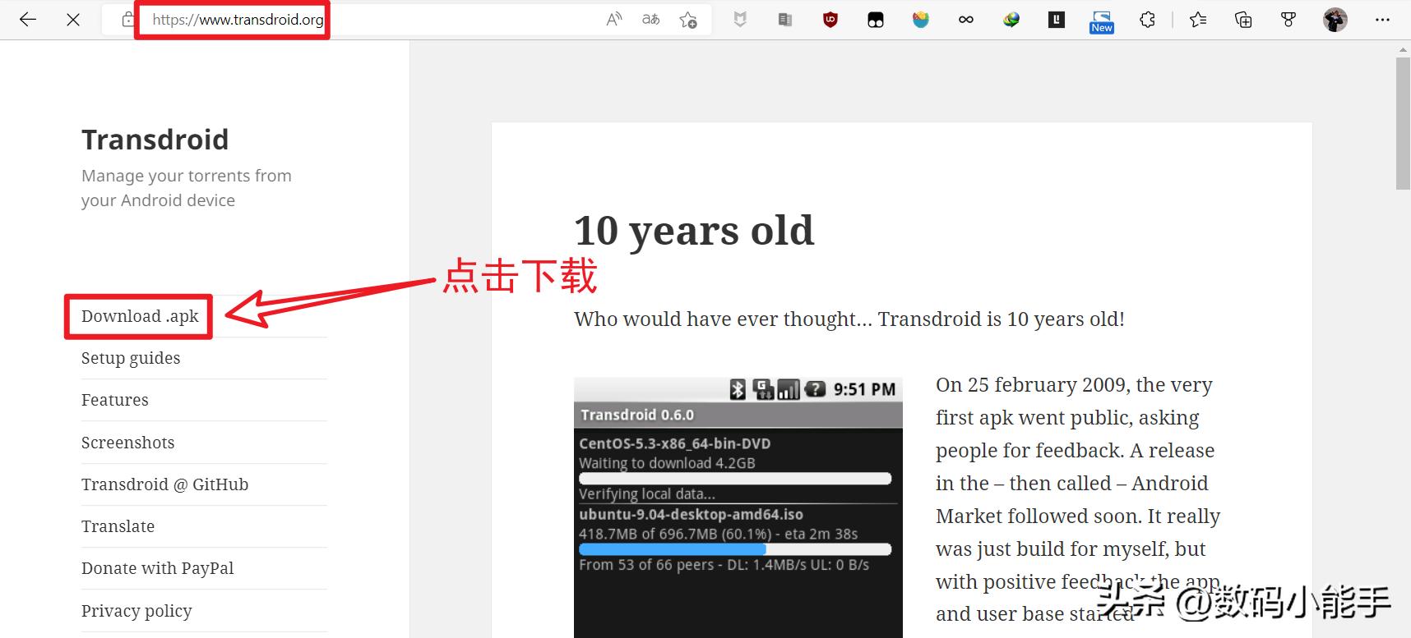Visit Transdroid @ GitHub link

[x=164, y=484]
